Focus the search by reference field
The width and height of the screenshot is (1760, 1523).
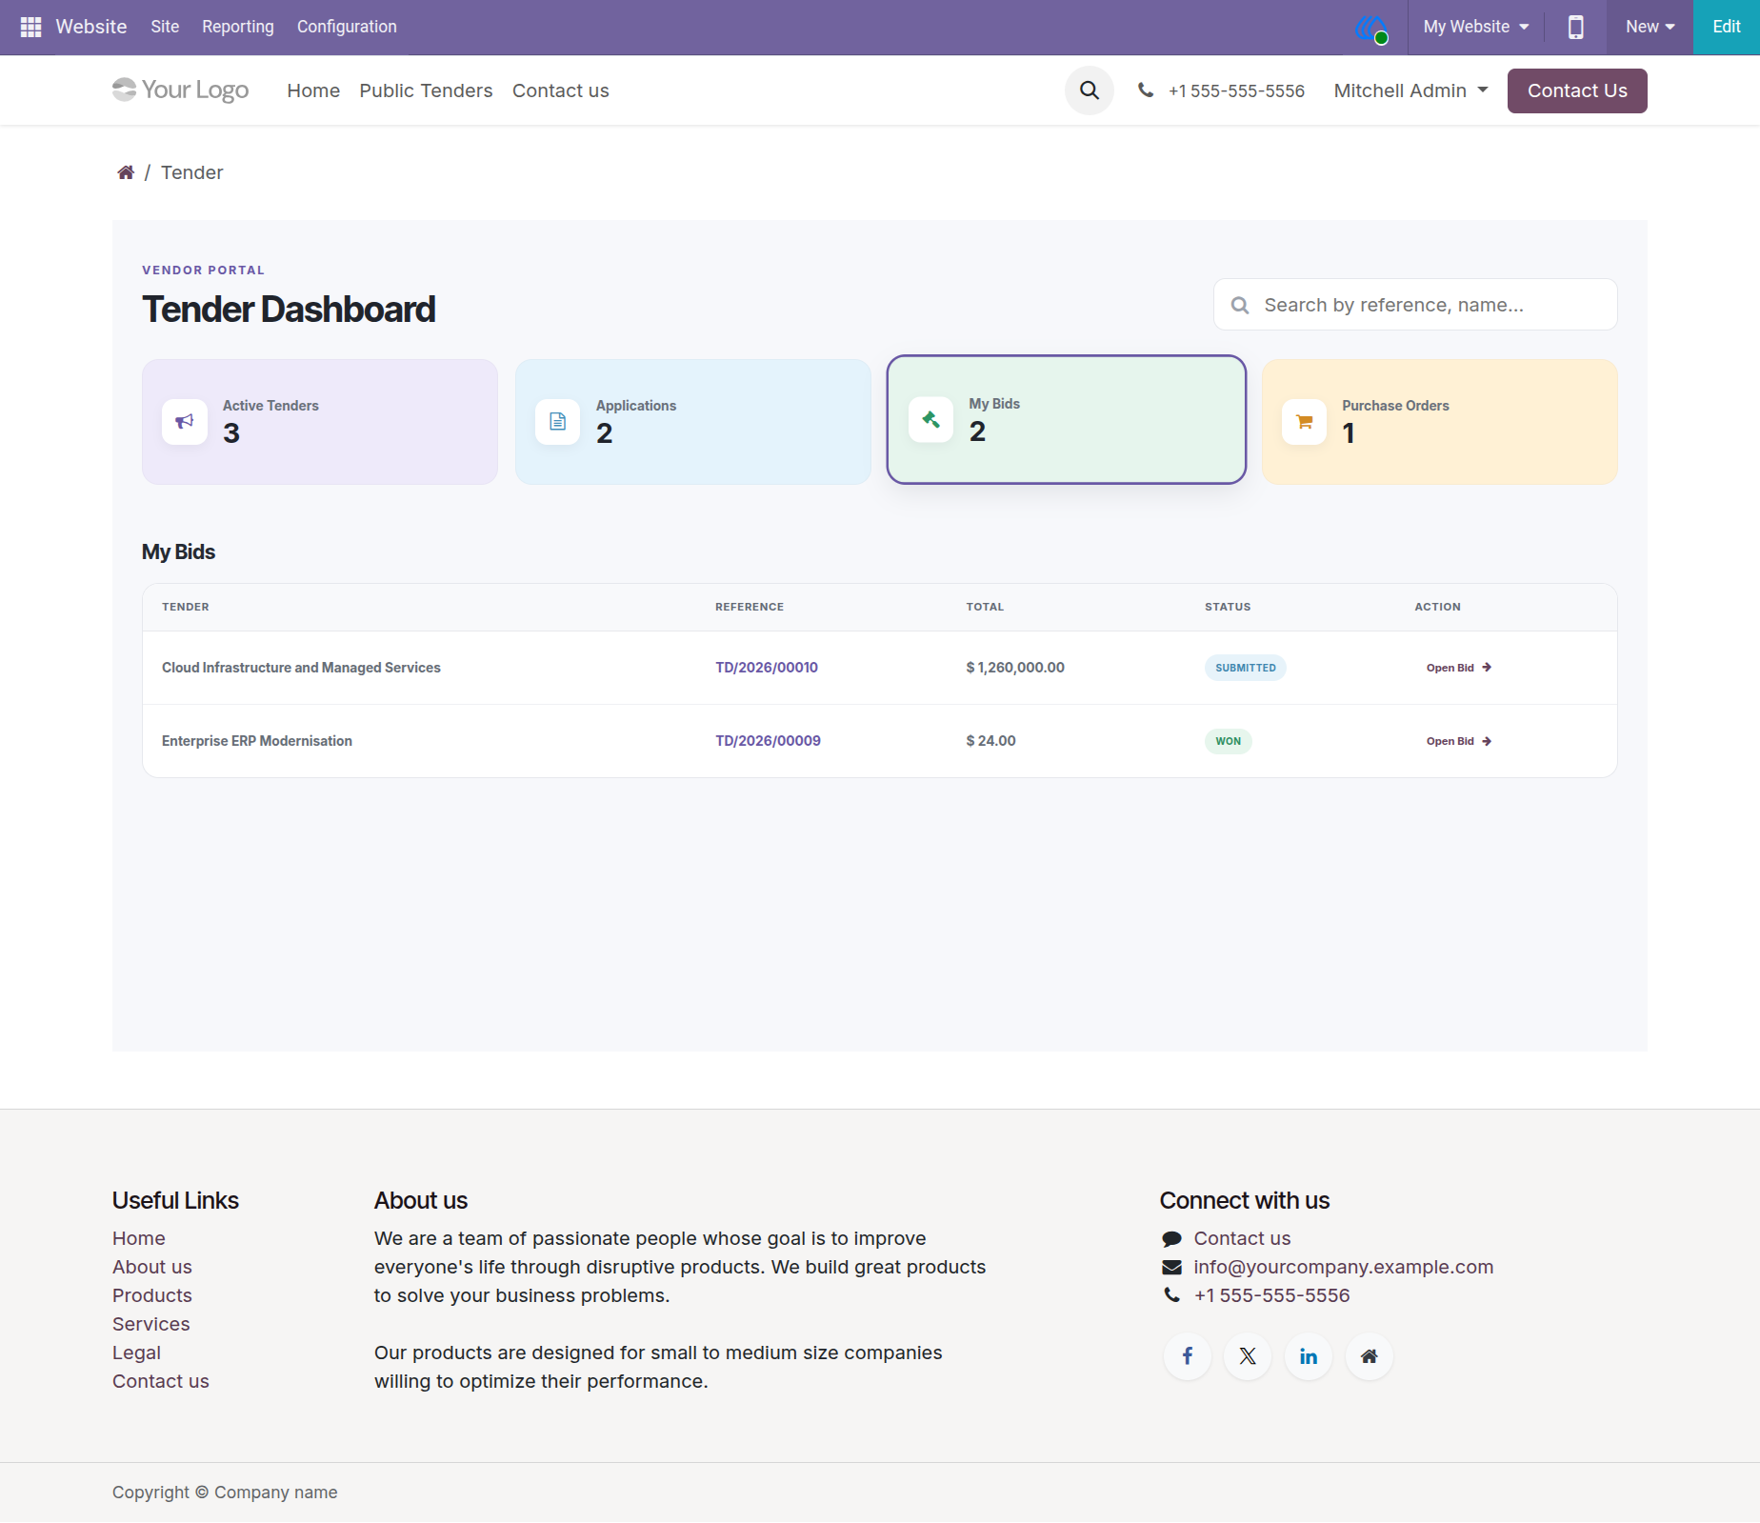1415,305
